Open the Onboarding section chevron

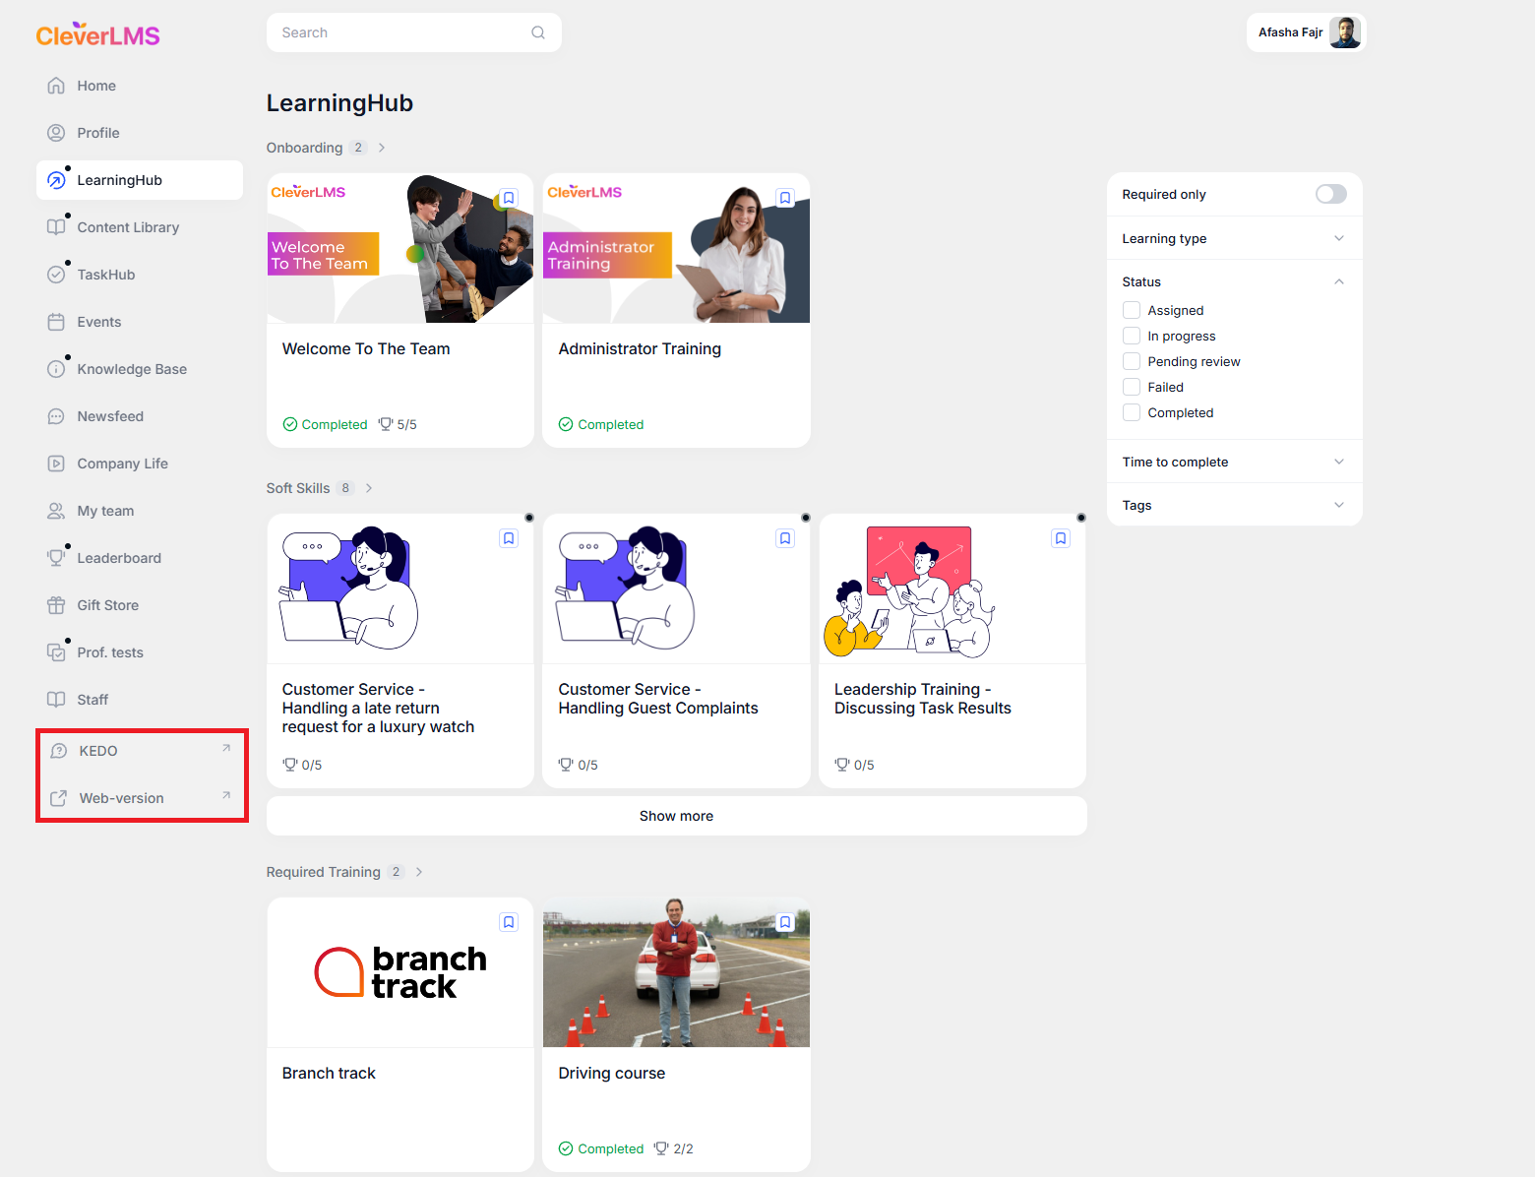[382, 148]
